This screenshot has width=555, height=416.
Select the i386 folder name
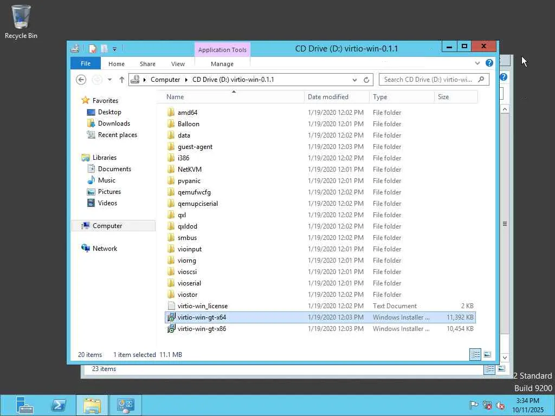point(183,158)
